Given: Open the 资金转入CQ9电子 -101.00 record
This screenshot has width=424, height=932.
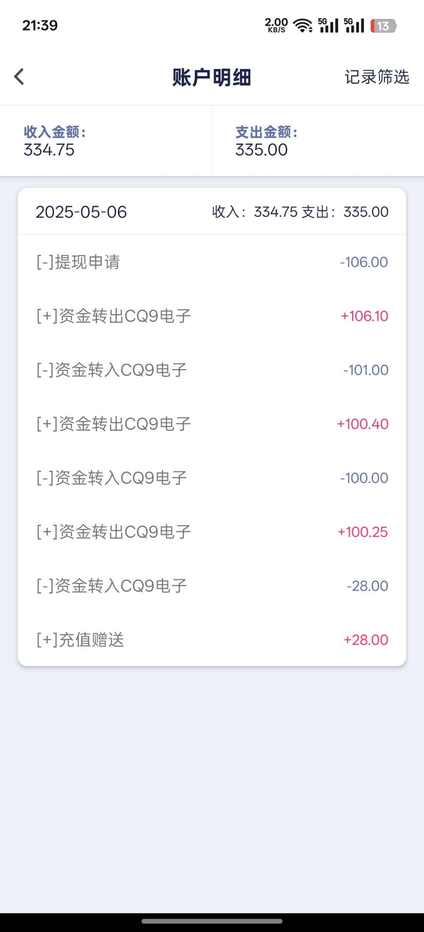Looking at the screenshot, I should click(212, 370).
